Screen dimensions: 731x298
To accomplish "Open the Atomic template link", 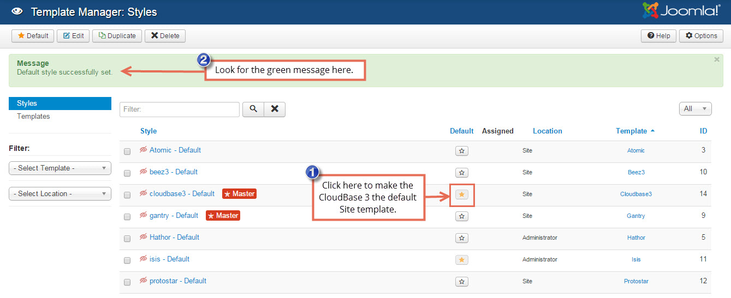I will [636, 151].
